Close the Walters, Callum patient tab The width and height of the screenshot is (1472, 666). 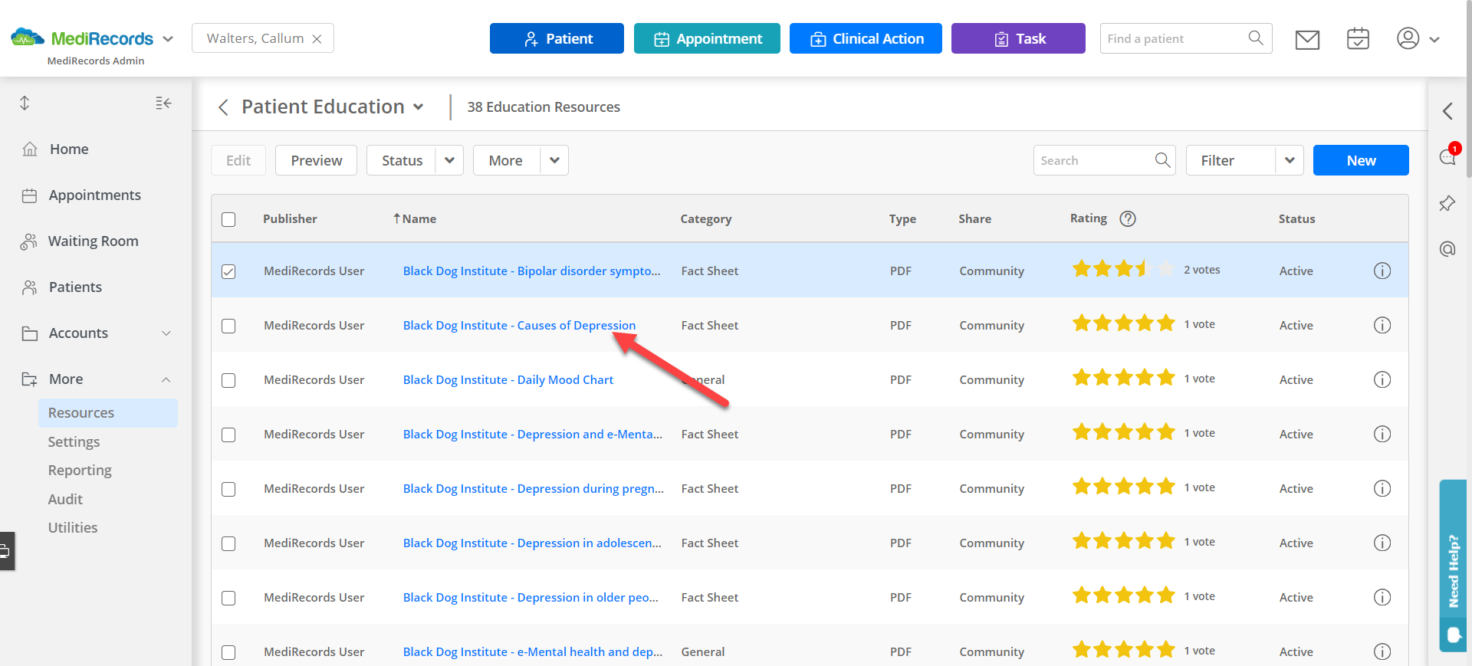pyautogui.click(x=317, y=39)
